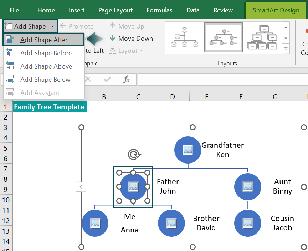The height and width of the screenshot is (251, 308).
Task: Choose Add Shape Above
Action: (43, 66)
